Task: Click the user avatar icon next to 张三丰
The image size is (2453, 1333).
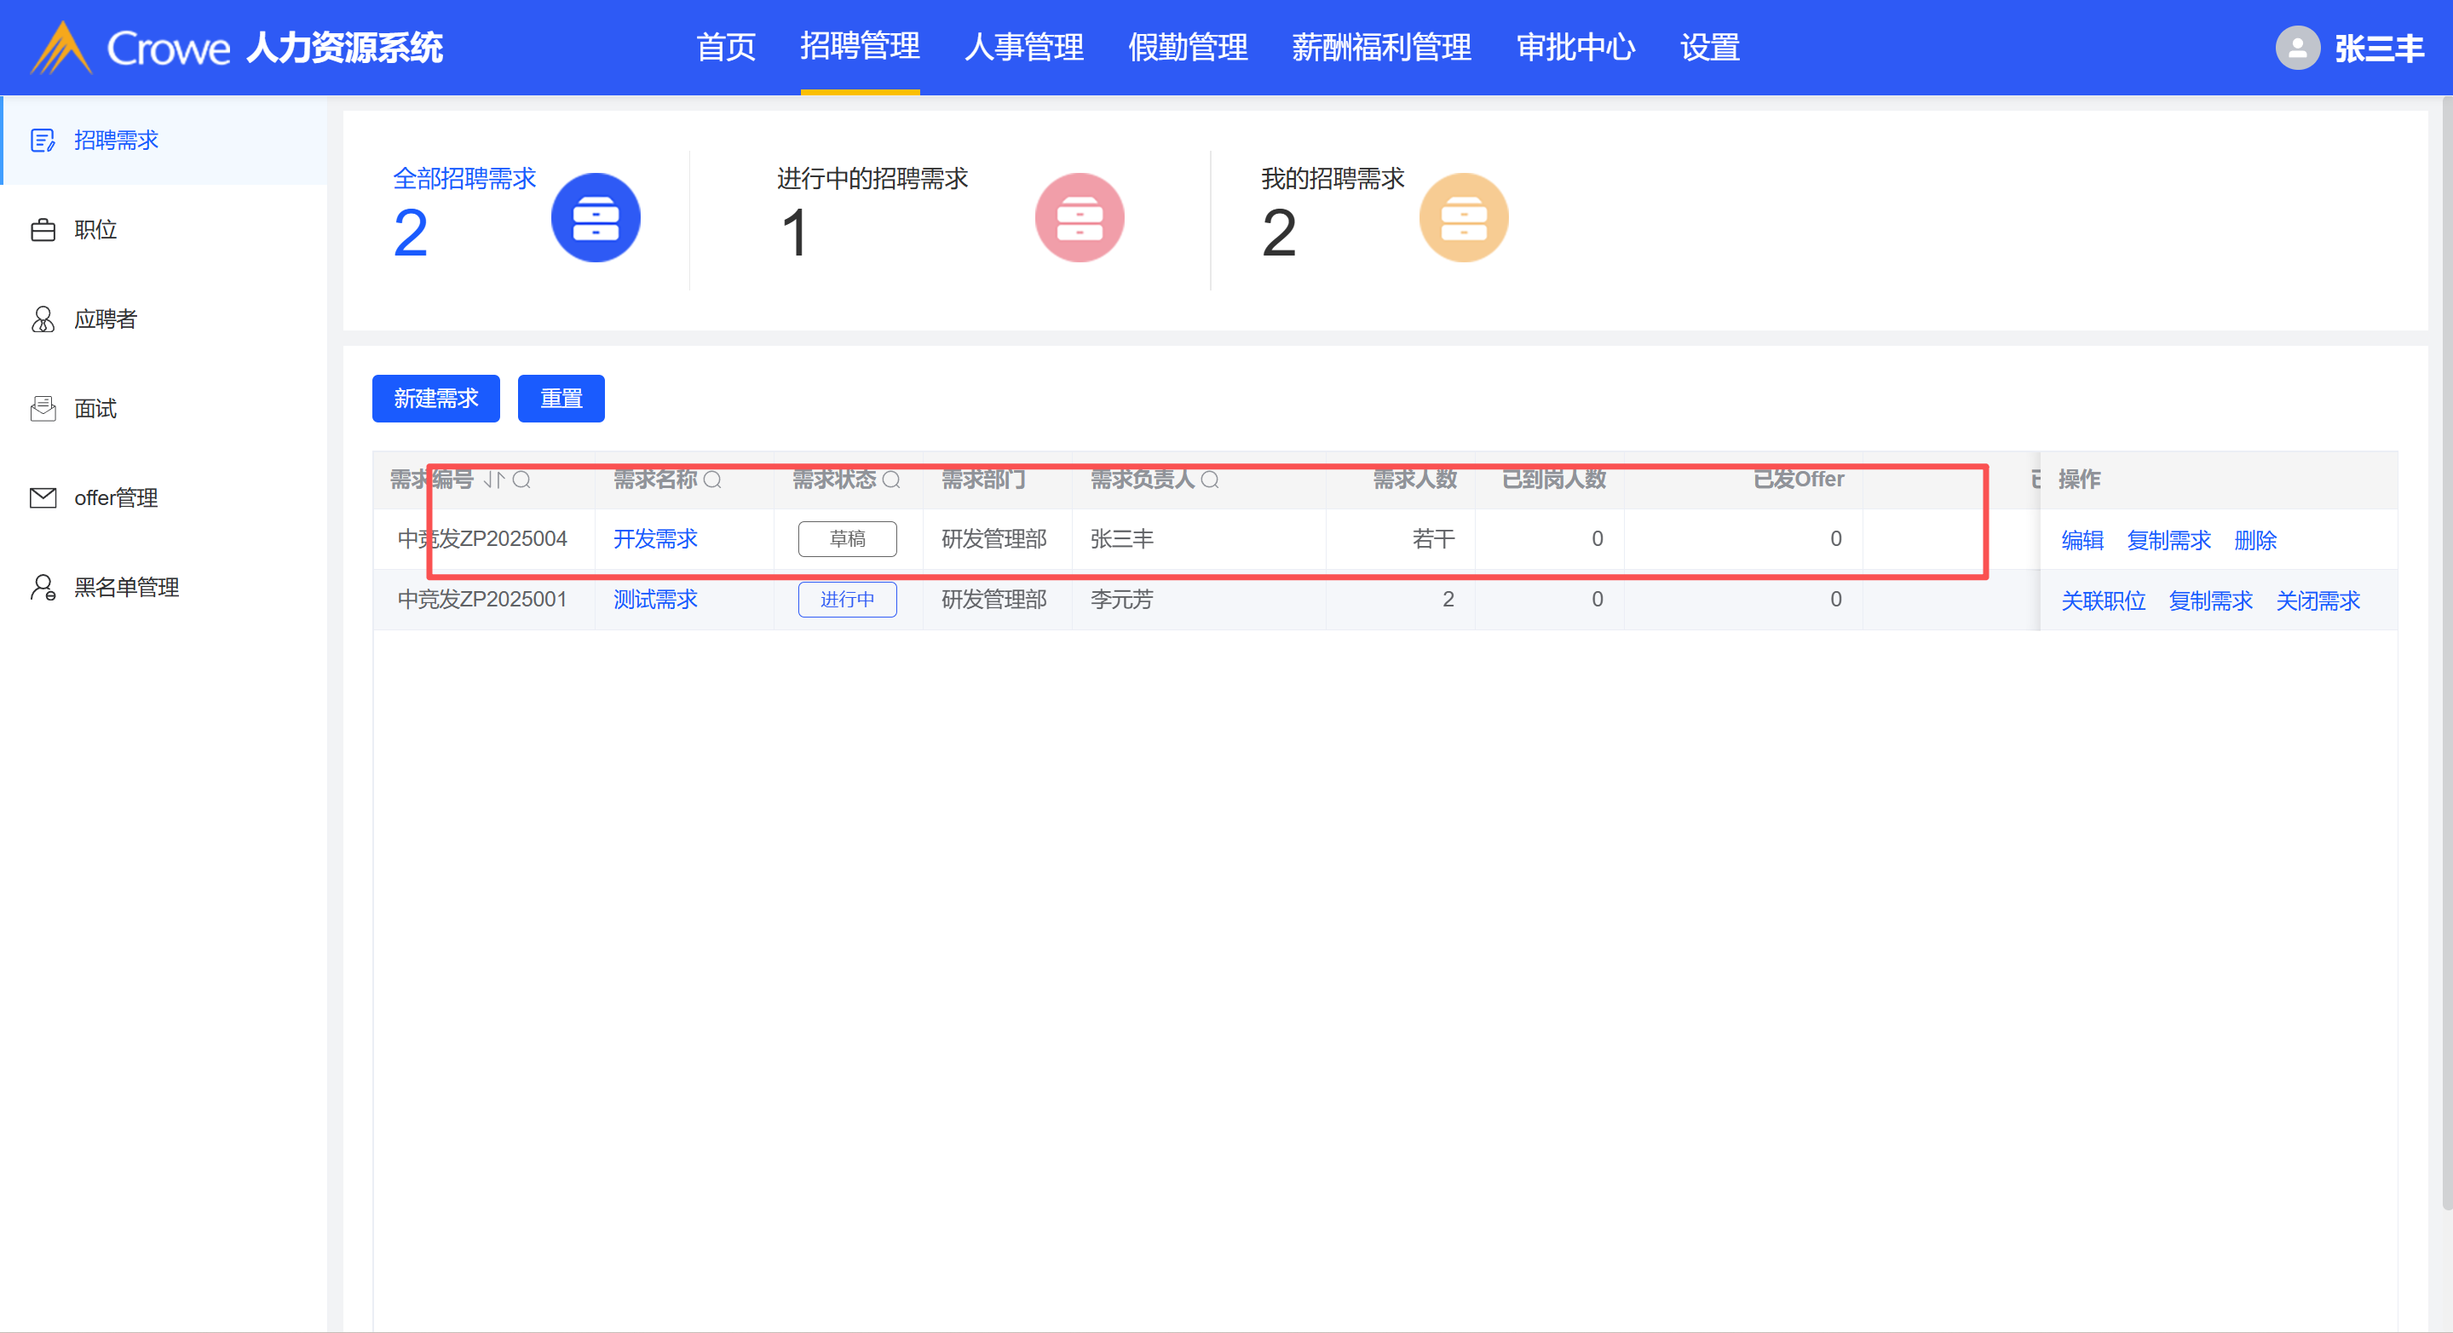Action: 2297,48
